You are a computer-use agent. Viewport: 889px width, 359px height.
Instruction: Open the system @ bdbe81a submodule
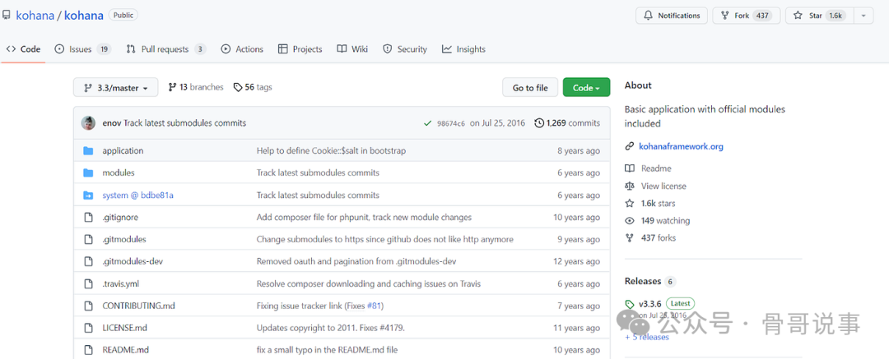(137, 195)
